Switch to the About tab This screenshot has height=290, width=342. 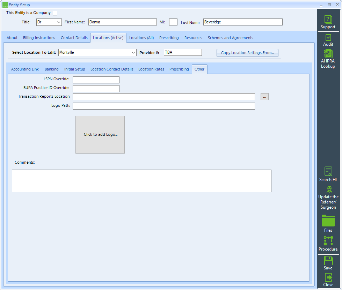pos(12,38)
